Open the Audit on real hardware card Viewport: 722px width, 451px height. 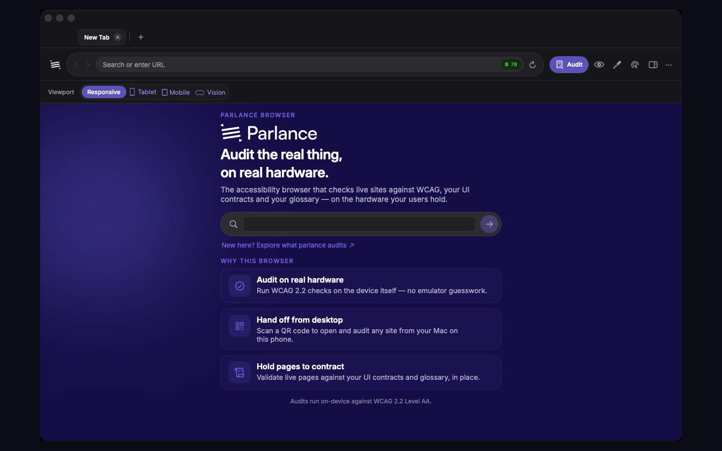pyautogui.click(x=361, y=286)
